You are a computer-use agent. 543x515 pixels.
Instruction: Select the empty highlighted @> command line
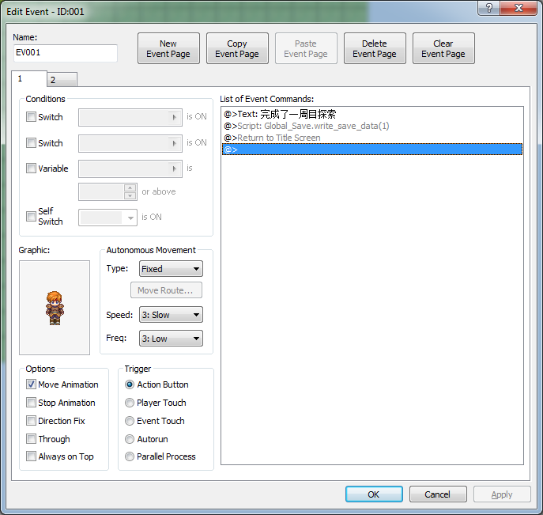pos(372,150)
